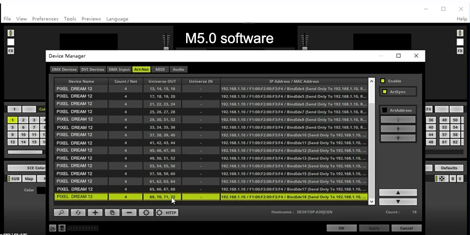This screenshot has height=235, width=470.
Task: Move selected device down with down-arrow button
Action: (398, 202)
